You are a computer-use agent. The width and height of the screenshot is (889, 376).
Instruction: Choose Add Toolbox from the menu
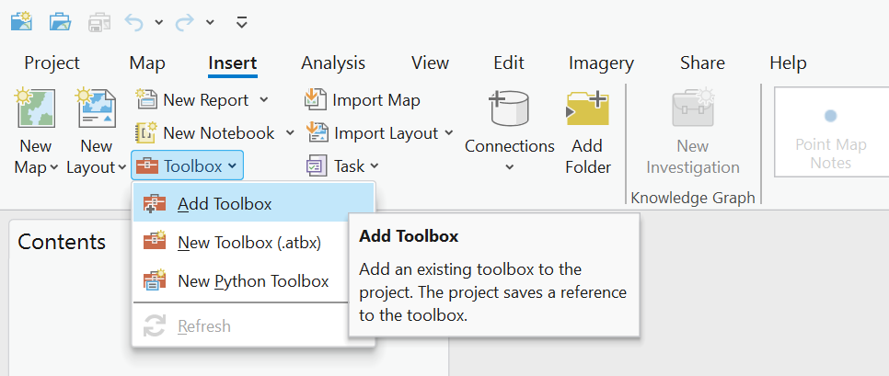[253, 204]
